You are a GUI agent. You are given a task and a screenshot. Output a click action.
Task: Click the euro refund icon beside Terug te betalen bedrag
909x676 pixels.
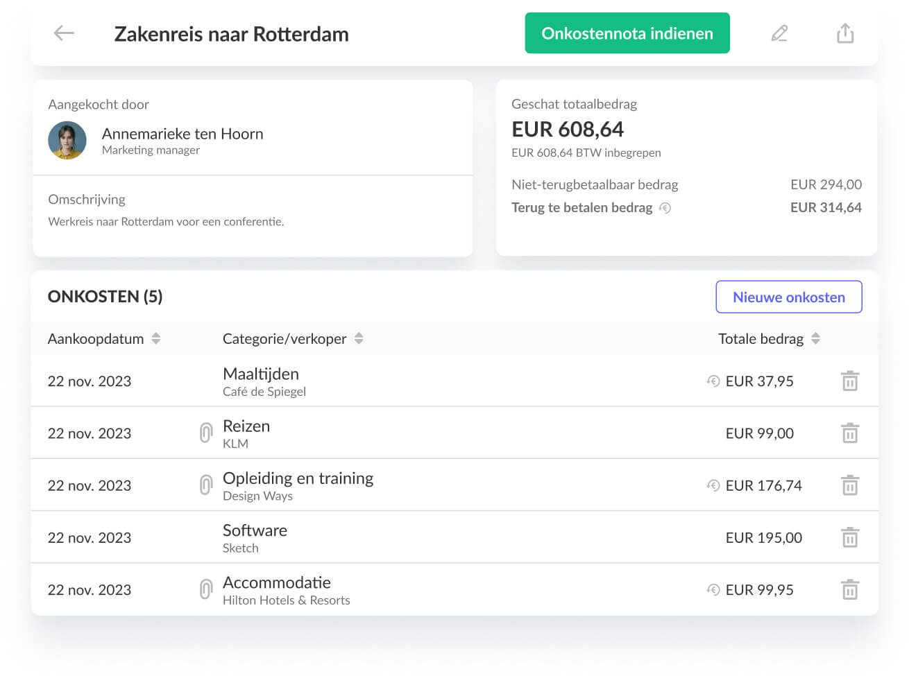point(665,208)
